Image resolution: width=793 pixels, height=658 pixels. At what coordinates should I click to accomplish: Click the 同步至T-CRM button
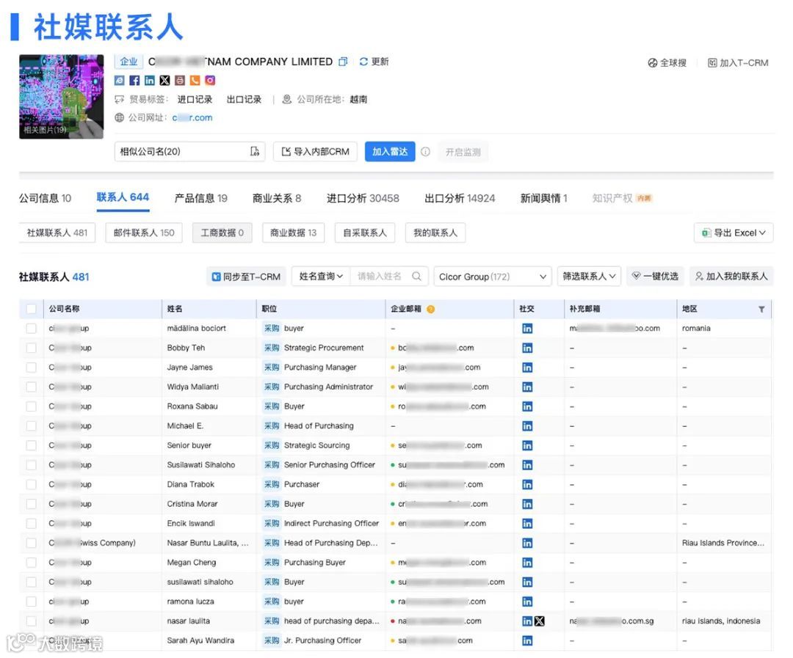point(246,277)
